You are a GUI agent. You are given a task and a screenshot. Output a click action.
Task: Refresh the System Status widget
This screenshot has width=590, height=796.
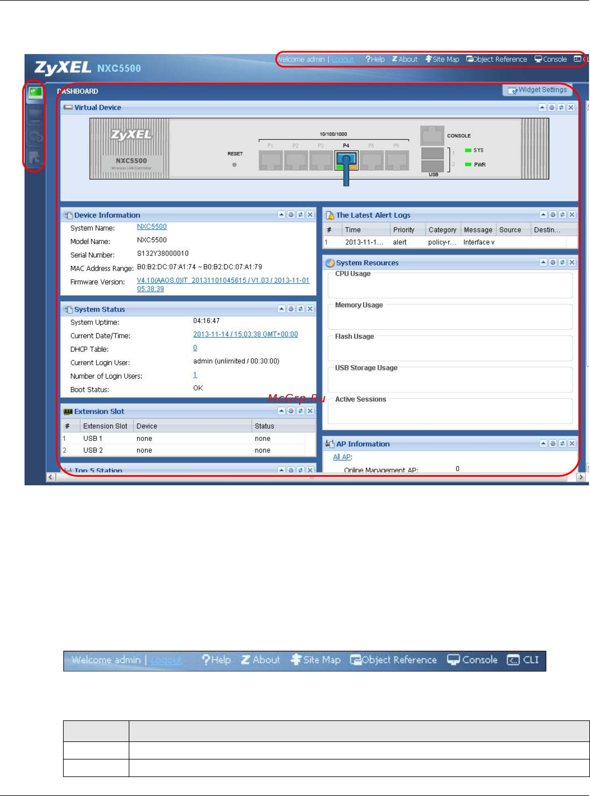(301, 309)
